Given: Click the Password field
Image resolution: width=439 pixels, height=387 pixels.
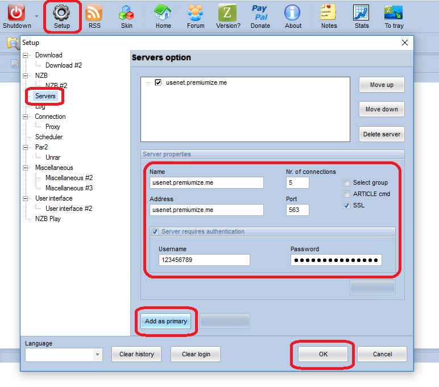Looking at the screenshot, I should (x=336, y=260).
